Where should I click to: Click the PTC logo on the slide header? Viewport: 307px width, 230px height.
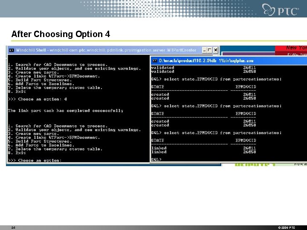point(281,9)
